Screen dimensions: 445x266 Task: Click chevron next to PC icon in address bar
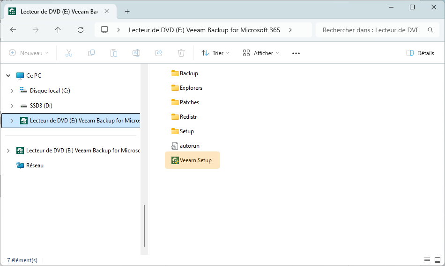click(x=119, y=30)
